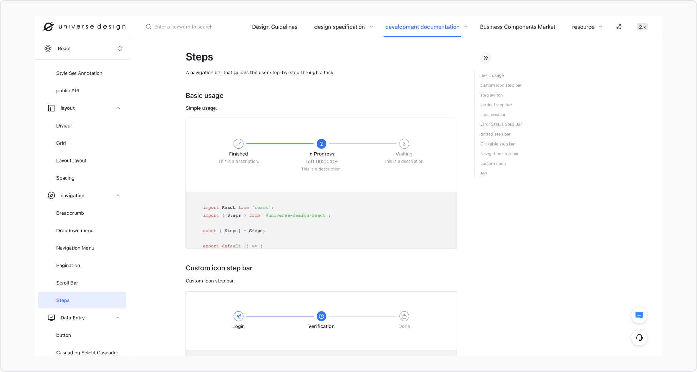Jump to vertical step bar section
The width and height of the screenshot is (697, 372).
point(496,105)
